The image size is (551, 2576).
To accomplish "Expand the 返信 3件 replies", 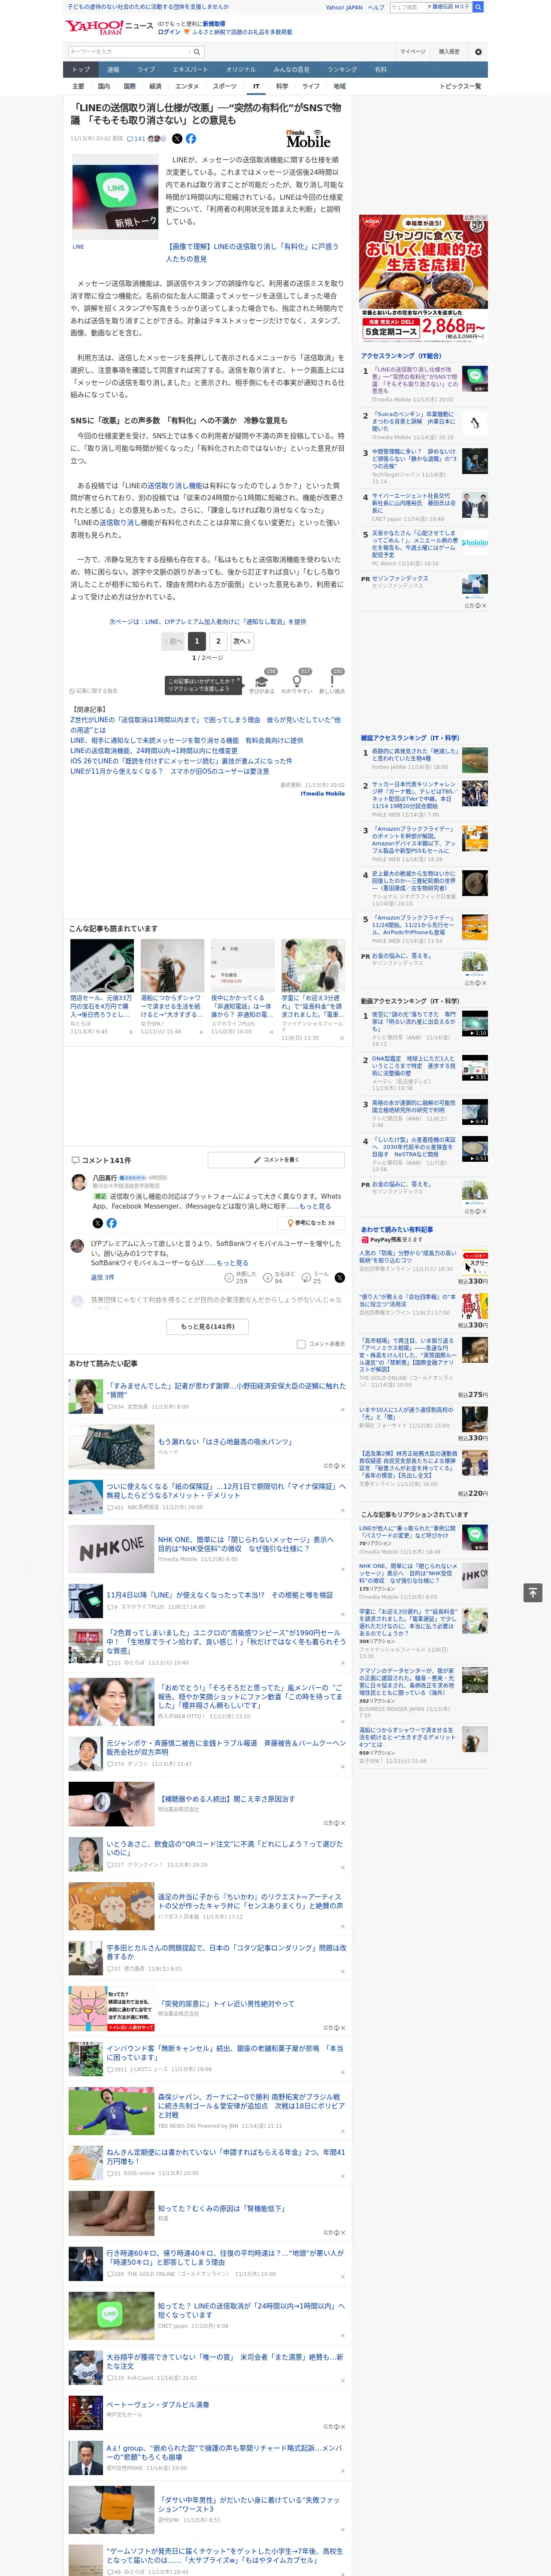I will coord(102,1277).
